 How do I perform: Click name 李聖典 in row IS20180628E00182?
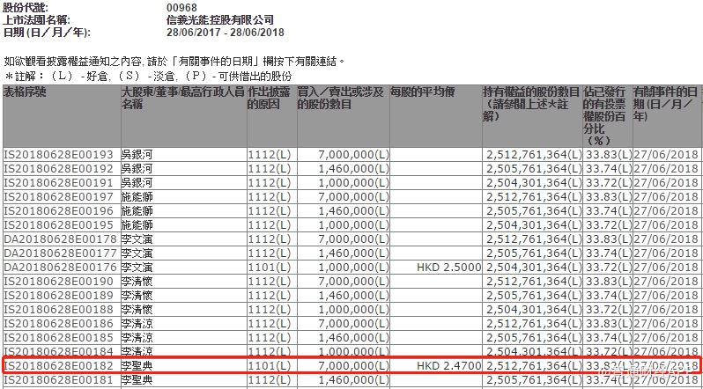point(137,366)
